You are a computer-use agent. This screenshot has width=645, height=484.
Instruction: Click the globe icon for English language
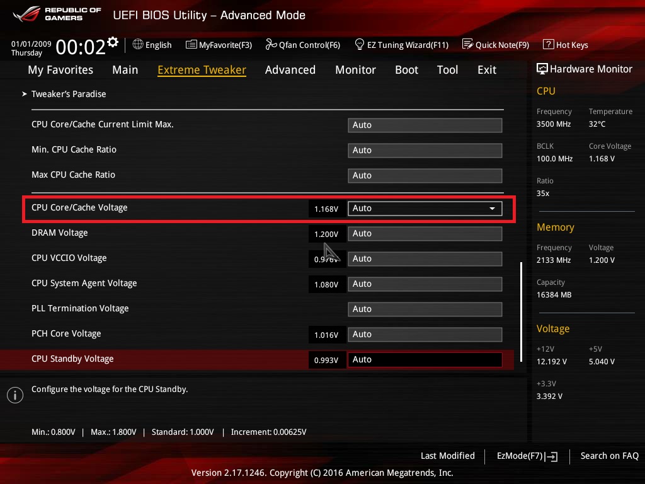[138, 44]
